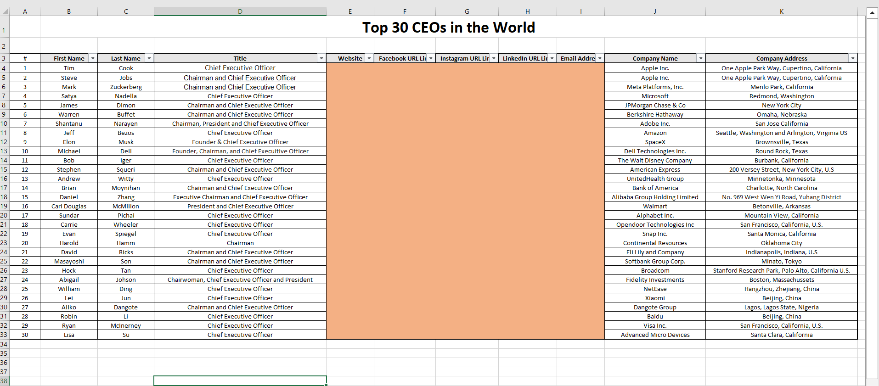Click the 'Aliko' first name cell
Viewport: 879px width, 386px height.
69,307
